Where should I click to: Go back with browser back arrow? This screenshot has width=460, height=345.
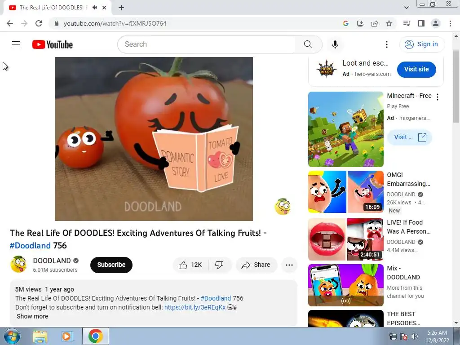tap(10, 23)
